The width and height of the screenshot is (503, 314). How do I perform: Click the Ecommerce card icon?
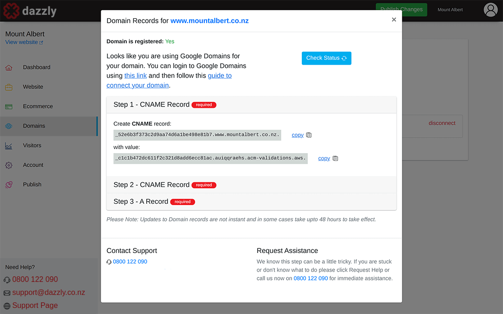click(9, 107)
